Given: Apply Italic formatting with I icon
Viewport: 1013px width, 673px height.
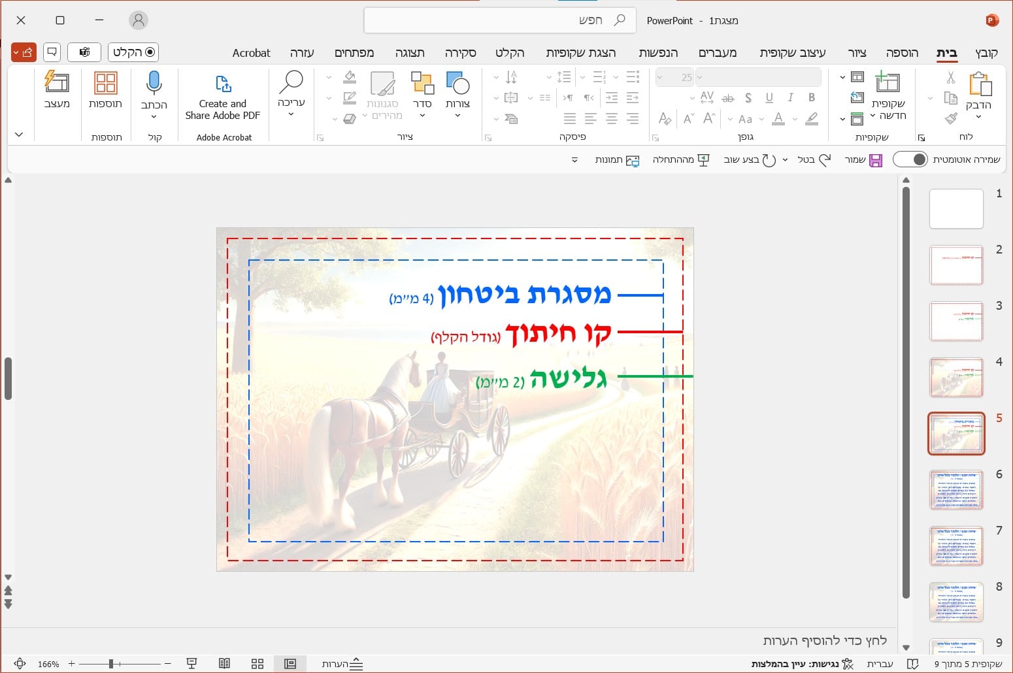Looking at the screenshot, I should 790,97.
